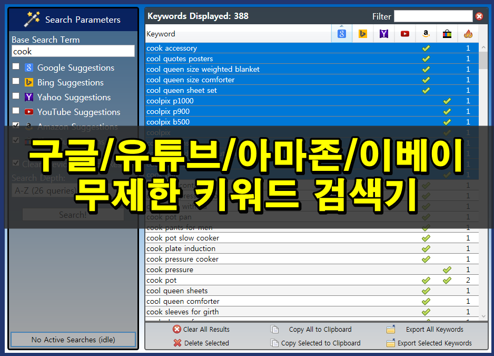This screenshot has height=356, width=494.
Task: Click the eBay checkmark in 'cook pressure' row
Action: pos(447,270)
